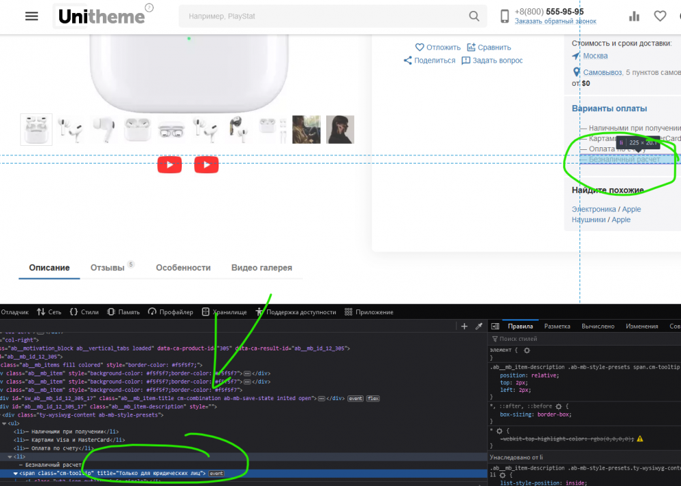Image resolution: width=681 pixels, height=486 pixels.
Task: Click the mobile phone icon in header
Action: [x=505, y=16]
